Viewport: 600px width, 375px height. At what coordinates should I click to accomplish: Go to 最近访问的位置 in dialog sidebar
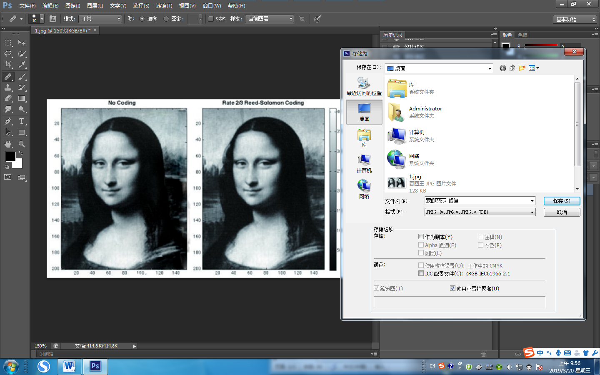[x=364, y=86]
